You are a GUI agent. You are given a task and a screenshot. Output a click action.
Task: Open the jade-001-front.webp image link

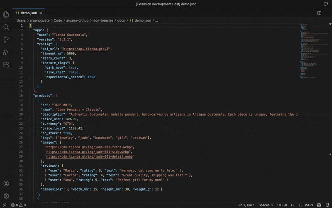[89, 147]
